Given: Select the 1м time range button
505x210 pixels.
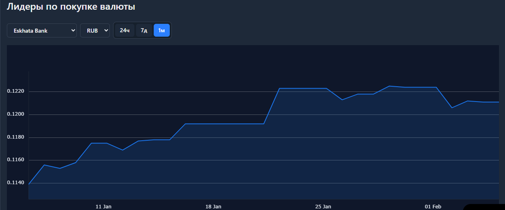Looking at the screenshot, I should tap(162, 30).
